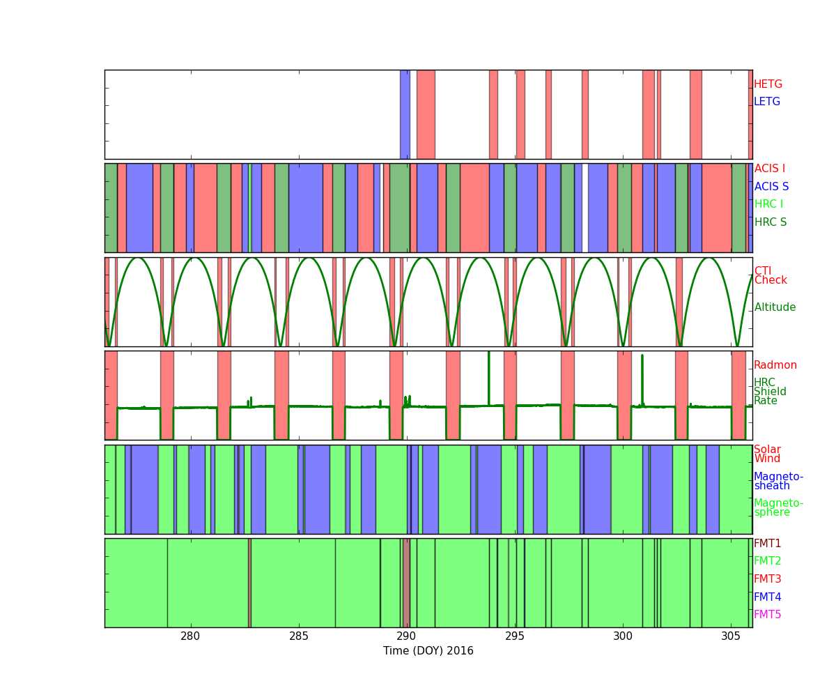Image resolution: width=836 pixels, height=697 pixels.
Task: Click the brown band in FMT panel
Action: [x=406, y=583]
